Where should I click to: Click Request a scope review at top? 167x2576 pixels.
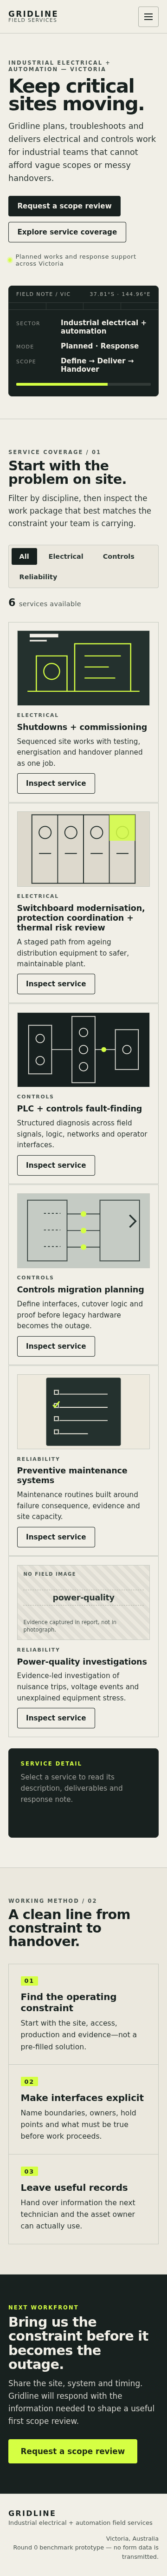(64, 206)
